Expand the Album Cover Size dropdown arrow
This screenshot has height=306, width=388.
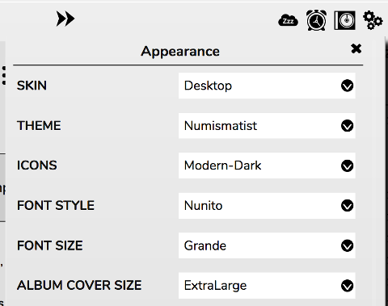(347, 286)
